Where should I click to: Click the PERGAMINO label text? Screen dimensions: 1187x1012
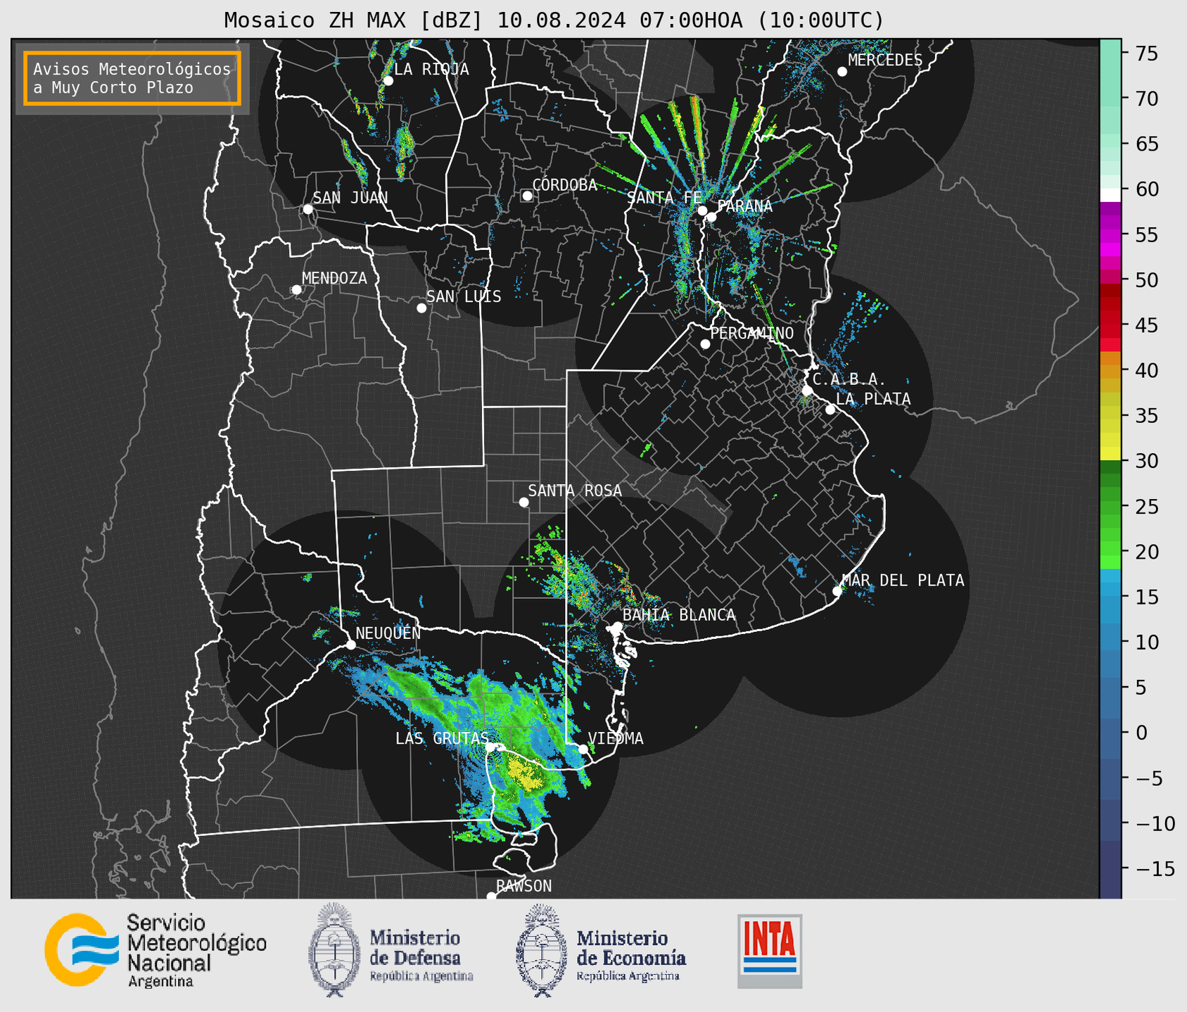tap(752, 333)
